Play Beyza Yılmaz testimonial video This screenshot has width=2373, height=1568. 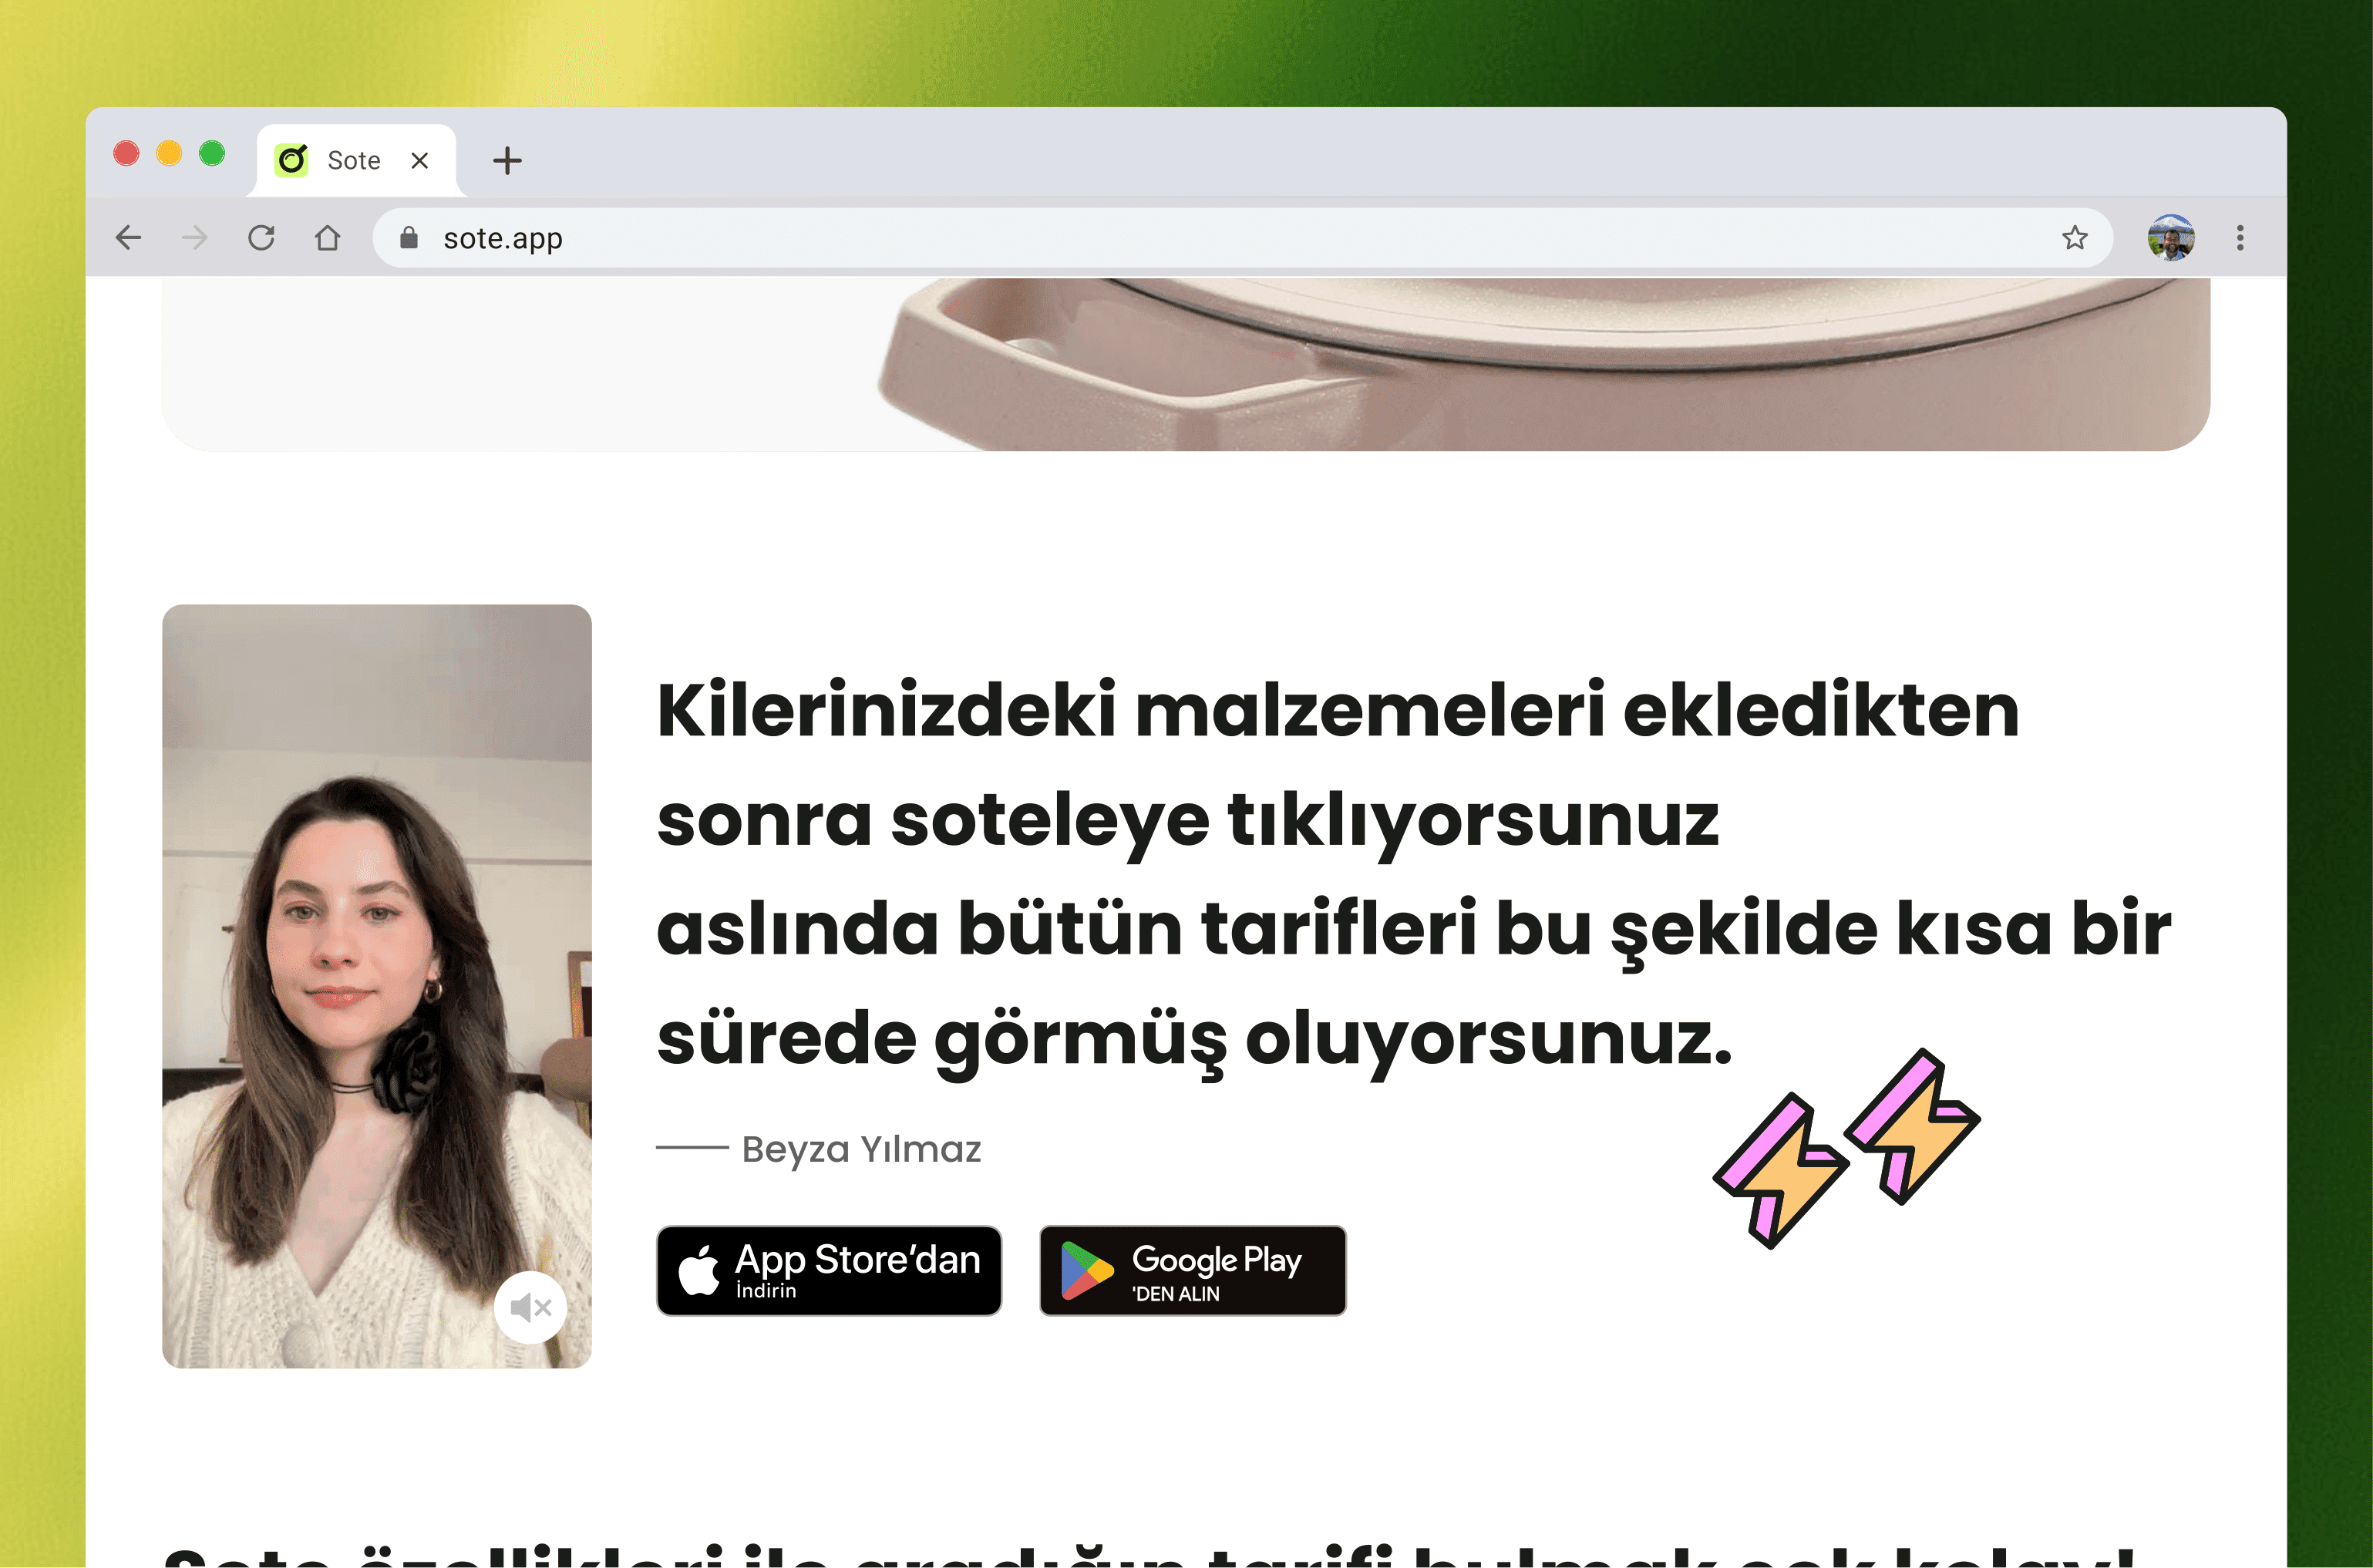(377, 986)
